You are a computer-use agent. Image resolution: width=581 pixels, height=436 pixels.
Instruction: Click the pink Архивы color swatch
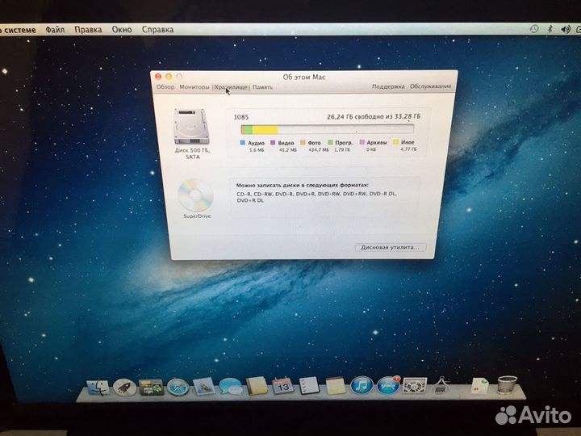(x=362, y=142)
